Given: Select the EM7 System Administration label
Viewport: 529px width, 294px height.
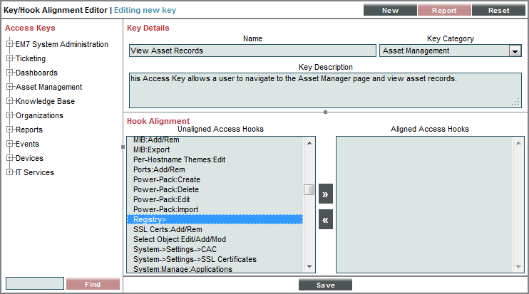Looking at the screenshot, I should tap(62, 44).
